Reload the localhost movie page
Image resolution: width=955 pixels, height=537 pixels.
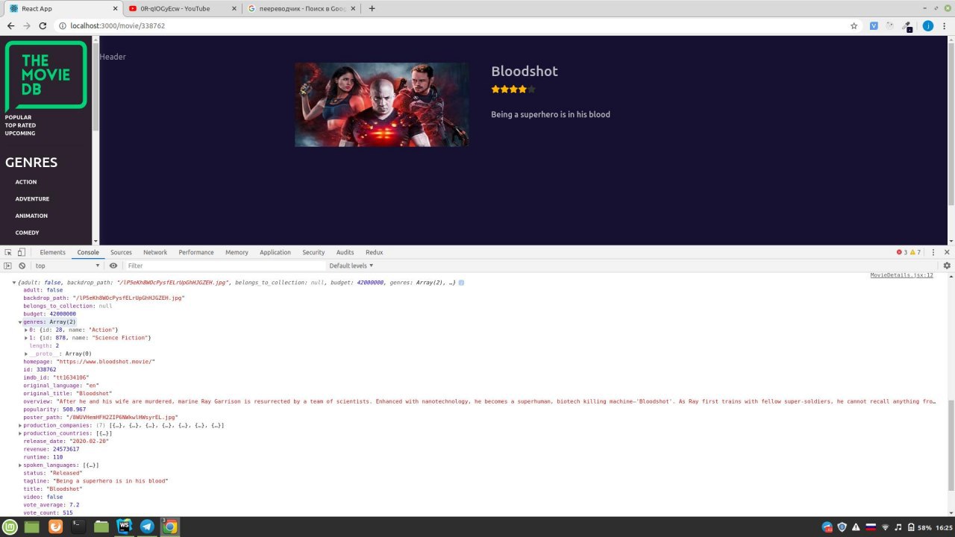click(x=43, y=25)
